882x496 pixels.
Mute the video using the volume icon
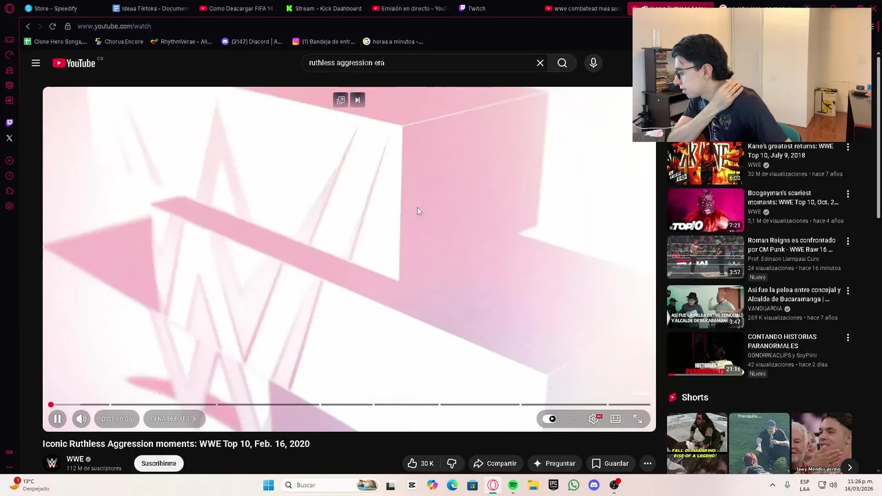tap(81, 419)
